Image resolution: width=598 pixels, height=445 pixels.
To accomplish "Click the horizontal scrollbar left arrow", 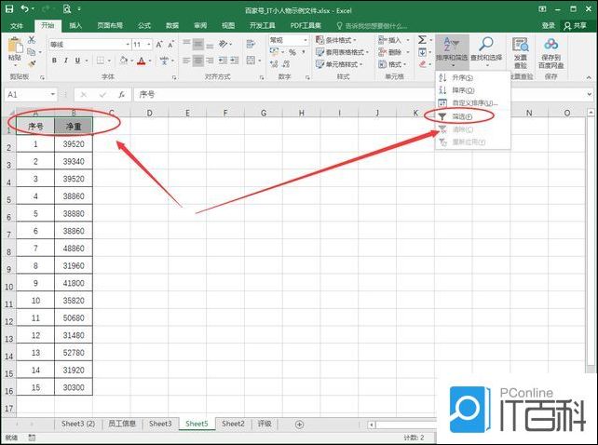I will [372, 425].
